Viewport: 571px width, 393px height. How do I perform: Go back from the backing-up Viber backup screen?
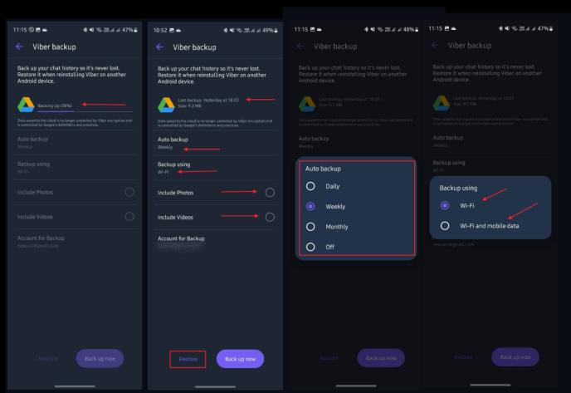click(19, 47)
